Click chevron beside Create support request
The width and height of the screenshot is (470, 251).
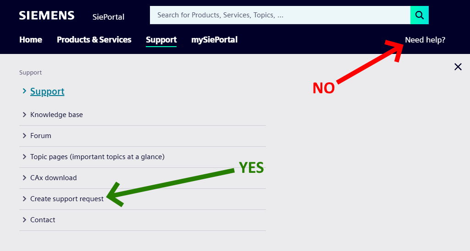pos(24,199)
